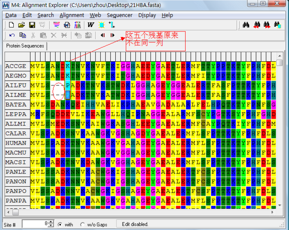Click cyan K residue in ACCGE row
Screen dimensions: 289x230
click(68, 66)
